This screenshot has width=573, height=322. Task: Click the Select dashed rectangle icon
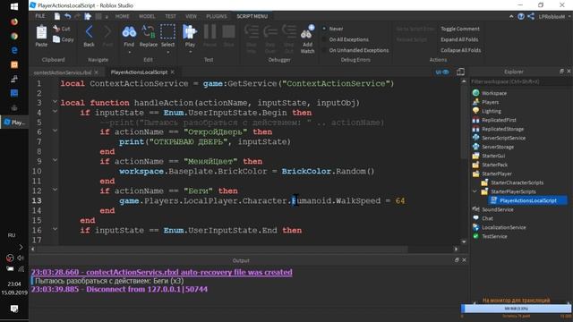pyautogui.click(x=167, y=32)
